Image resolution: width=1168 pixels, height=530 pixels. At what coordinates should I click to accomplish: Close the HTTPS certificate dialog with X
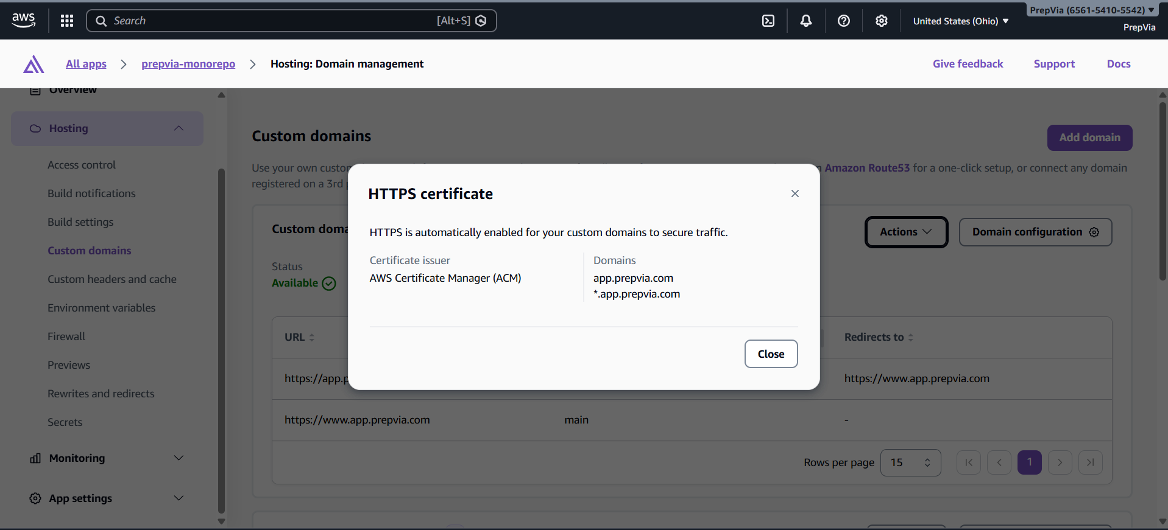(795, 194)
